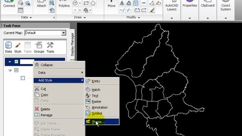Screen dimensions: 242x136
Task: Open the circle tool's dropdown arrow
Action: [80, 3]
